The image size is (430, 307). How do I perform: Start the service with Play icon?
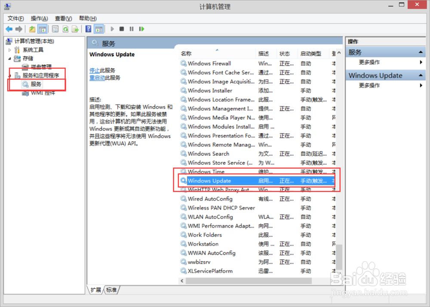click(112, 29)
